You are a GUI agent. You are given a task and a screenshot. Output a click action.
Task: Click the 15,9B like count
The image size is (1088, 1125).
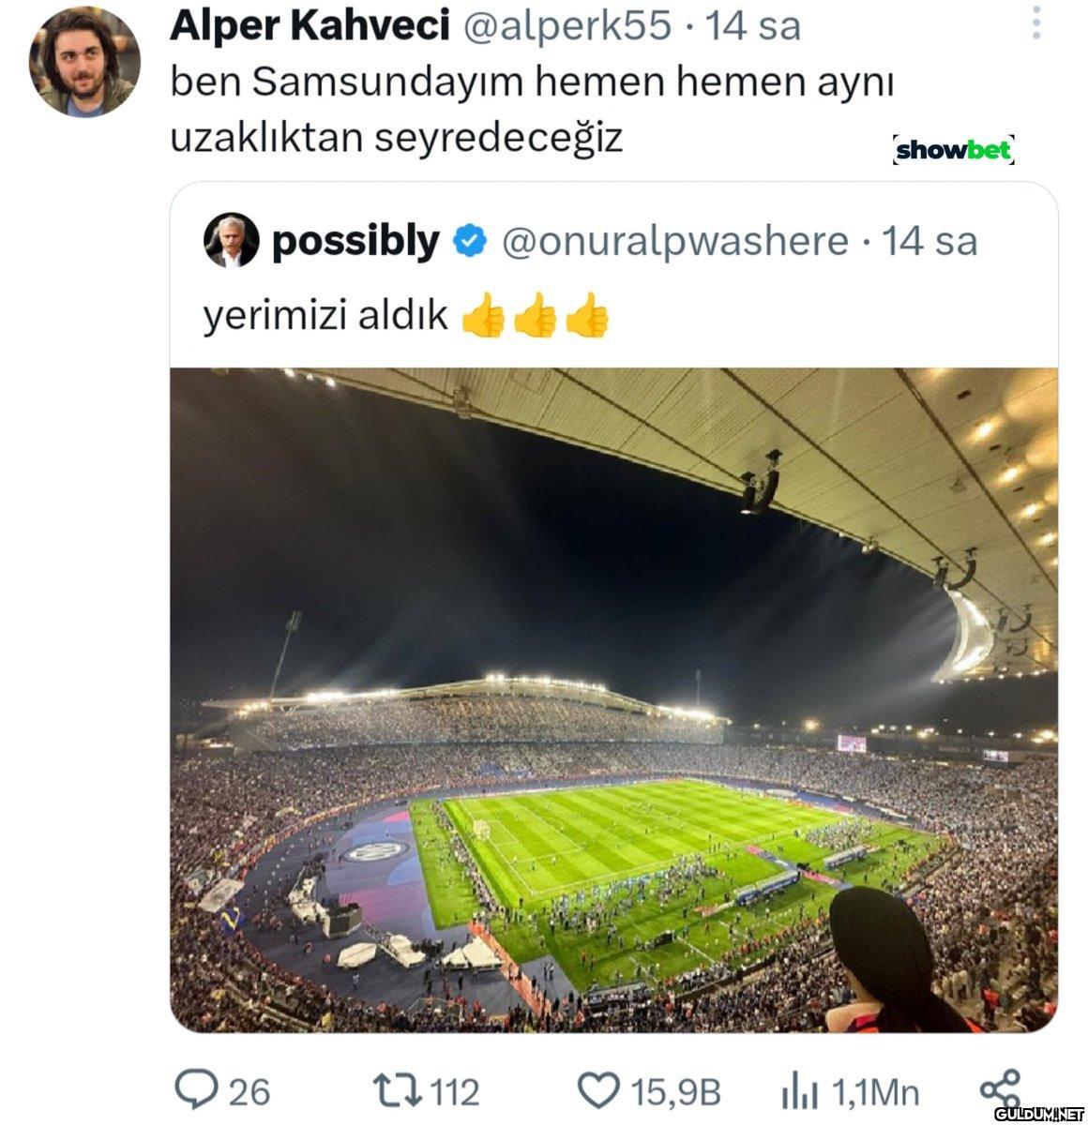pos(675,1092)
